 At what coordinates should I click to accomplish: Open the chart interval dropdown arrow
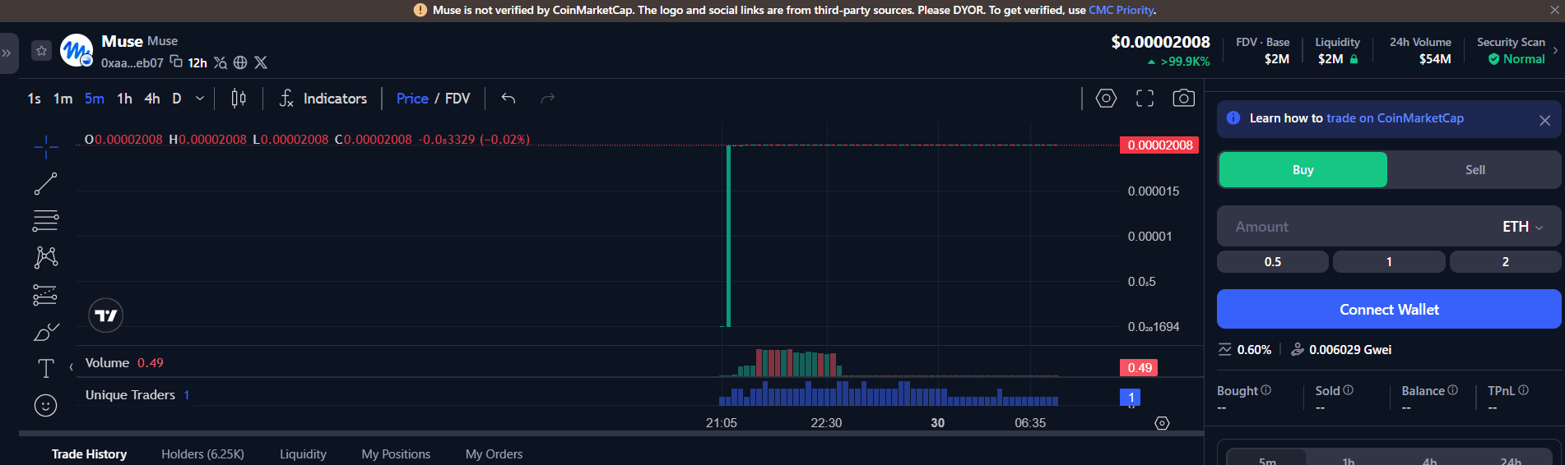(x=200, y=99)
